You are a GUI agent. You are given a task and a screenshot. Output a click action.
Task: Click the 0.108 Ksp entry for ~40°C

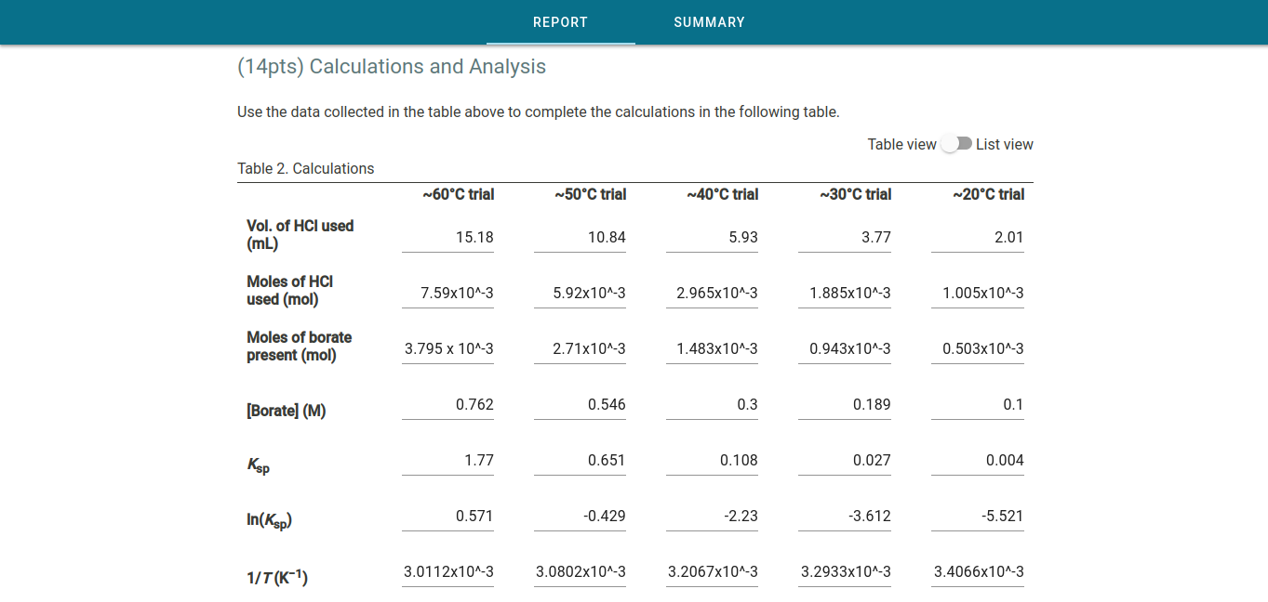tap(712, 460)
